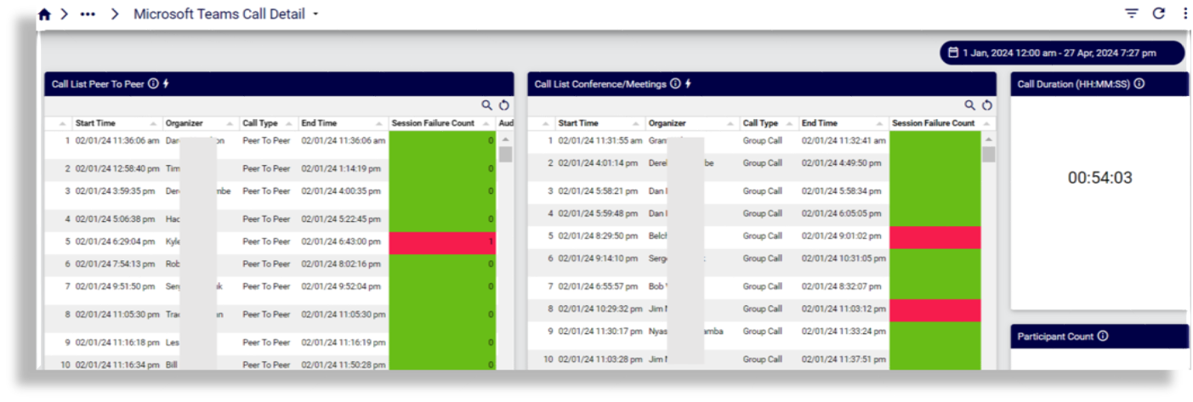1193x402 pixels.
Task: Click Peer To Peer list scrollbar up arrow
Action: [x=505, y=139]
